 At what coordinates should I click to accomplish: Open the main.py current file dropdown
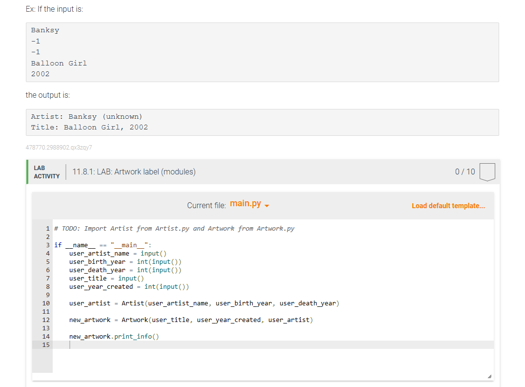pos(249,204)
